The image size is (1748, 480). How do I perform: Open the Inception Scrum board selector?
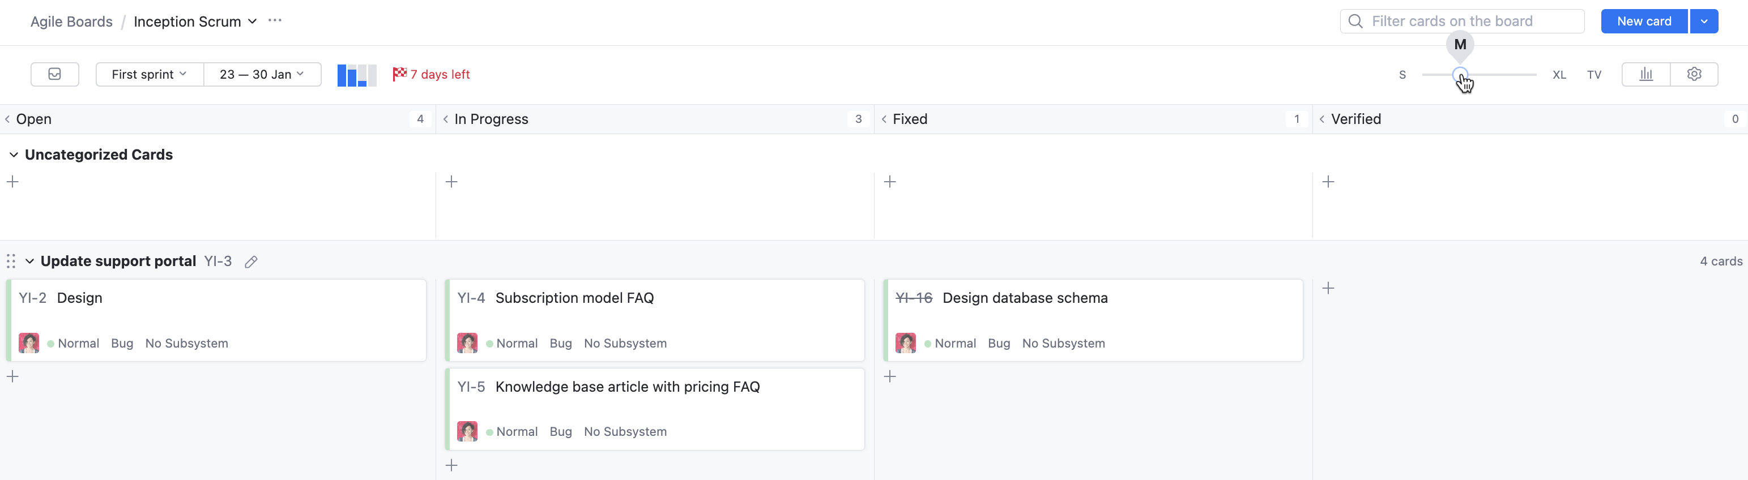(x=195, y=22)
